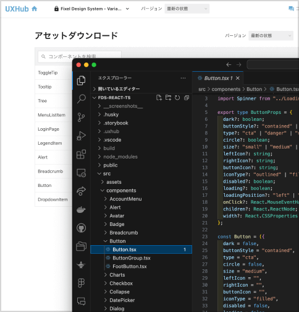Expand the open editors section
Image resolution: width=299 pixels, height=312 pixels.
pos(141,89)
